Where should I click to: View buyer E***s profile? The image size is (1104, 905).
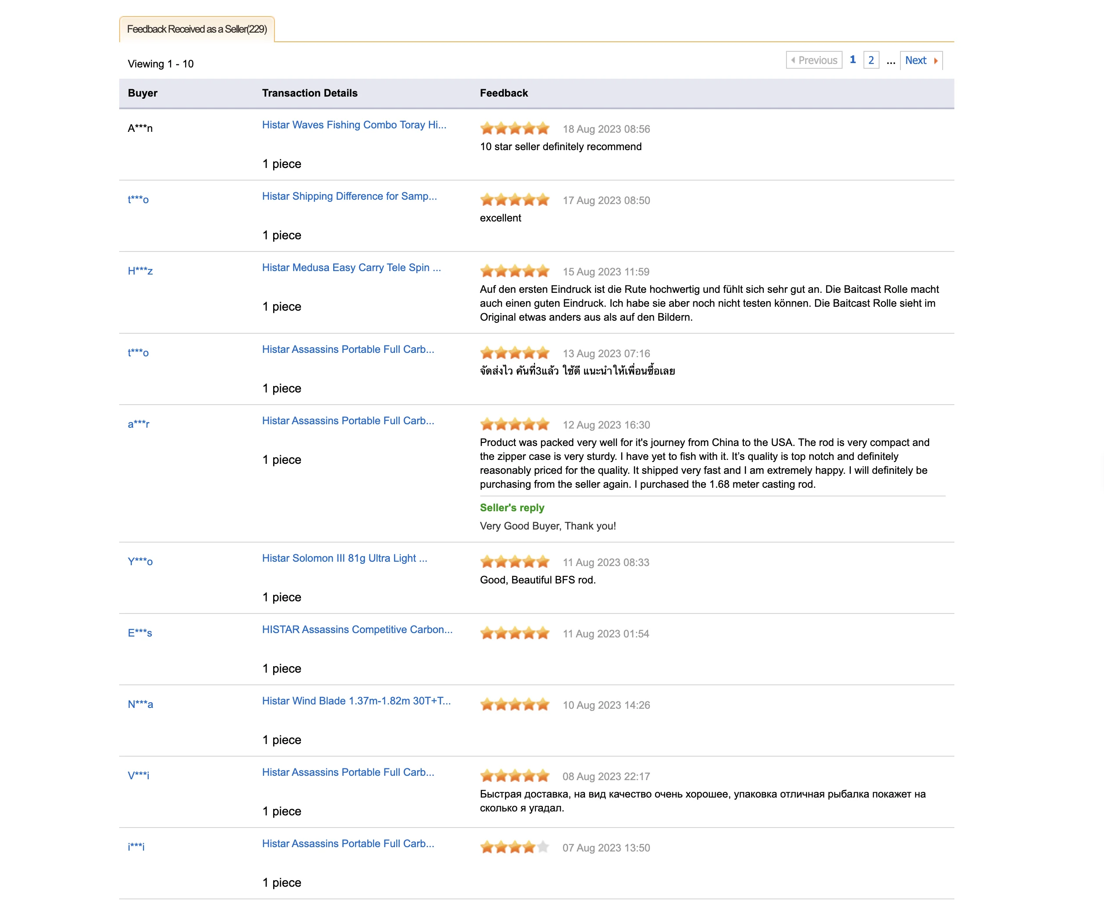tap(140, 633)
